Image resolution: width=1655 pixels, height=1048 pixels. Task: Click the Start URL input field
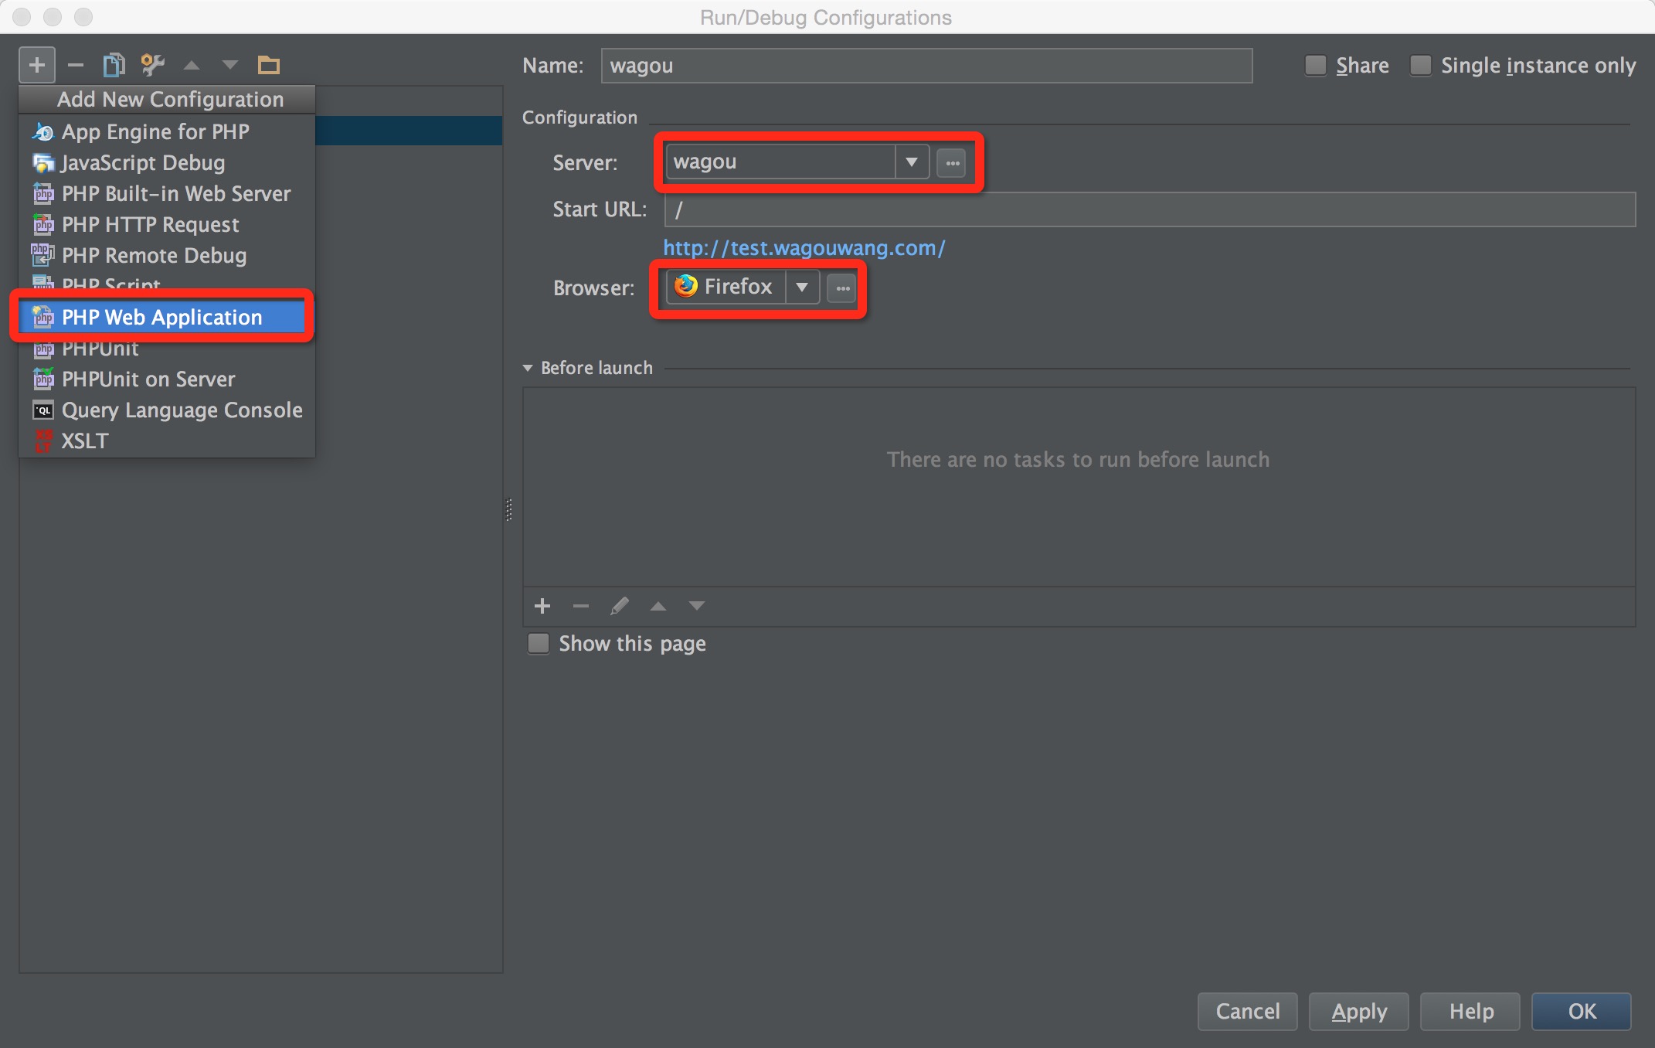1150,209
